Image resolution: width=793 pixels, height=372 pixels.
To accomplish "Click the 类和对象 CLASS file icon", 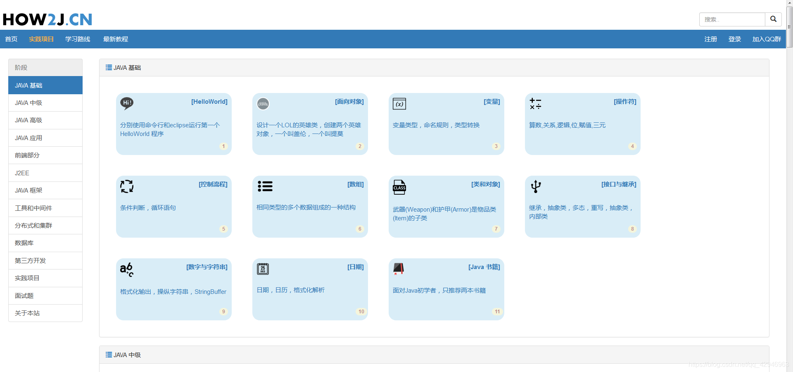I will click(x=399, y=187).
